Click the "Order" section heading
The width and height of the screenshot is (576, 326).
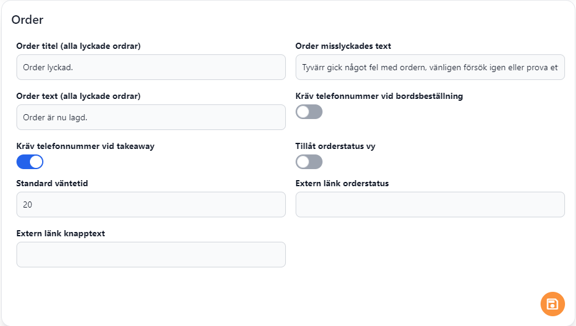tap(27, 20)
